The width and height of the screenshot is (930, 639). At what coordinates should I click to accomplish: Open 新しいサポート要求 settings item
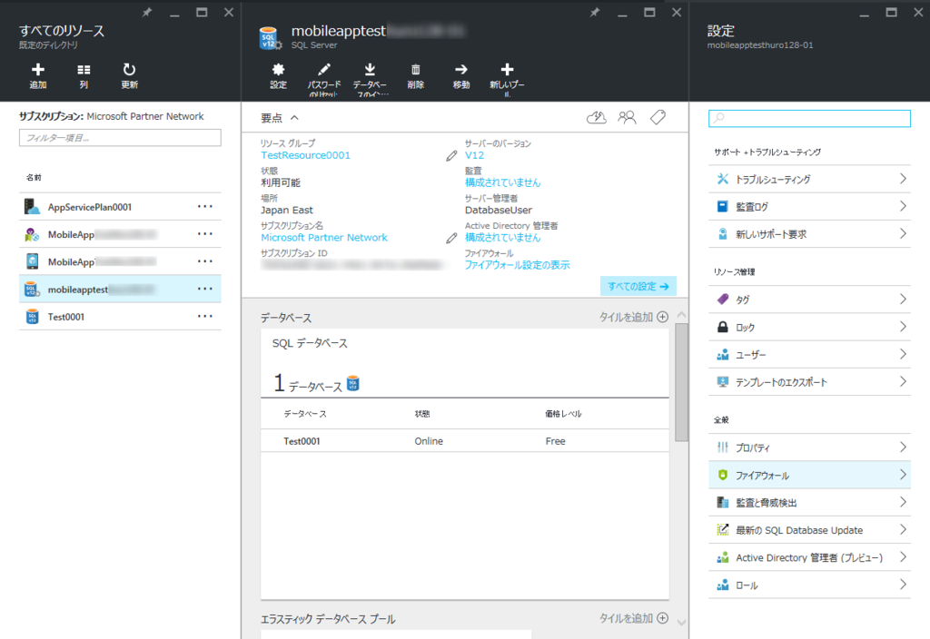809,234
